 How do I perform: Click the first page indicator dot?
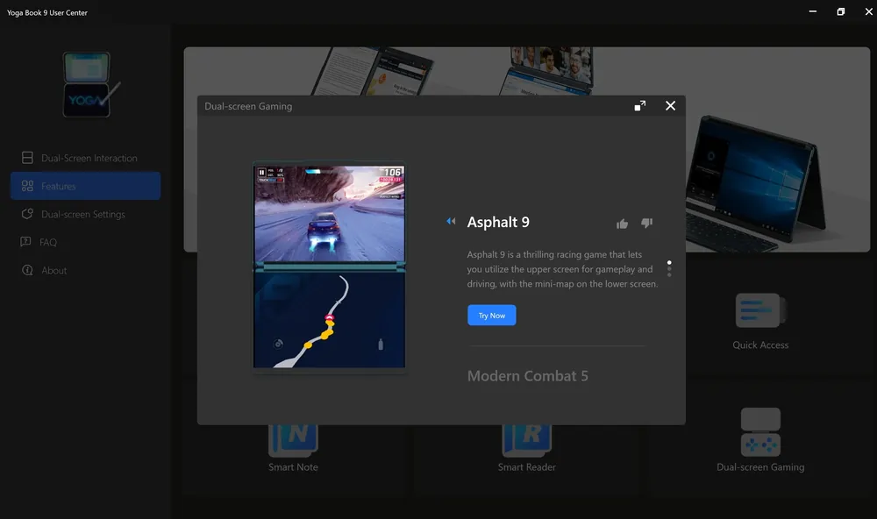(669, 262)
